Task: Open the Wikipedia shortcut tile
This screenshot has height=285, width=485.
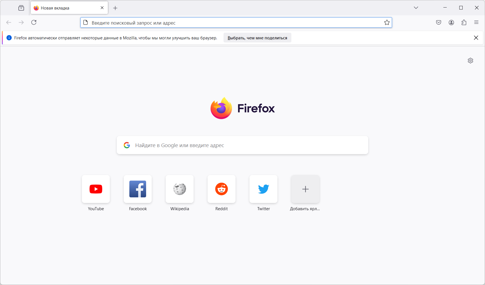Action: pyautogui.click(x=180, y=189)
